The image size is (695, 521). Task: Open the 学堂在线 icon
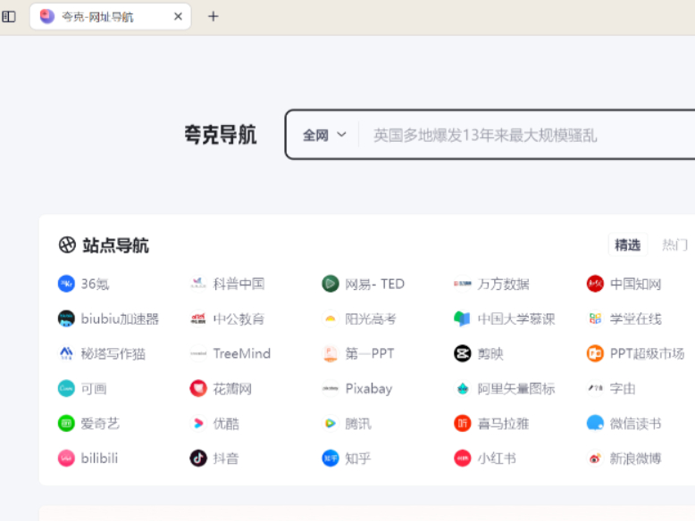click(x=595, y=318)
